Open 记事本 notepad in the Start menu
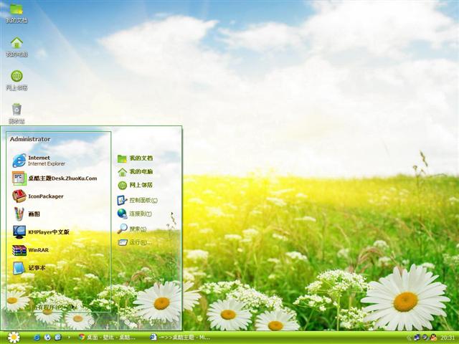The image size is (459, 344). point(29,268)
